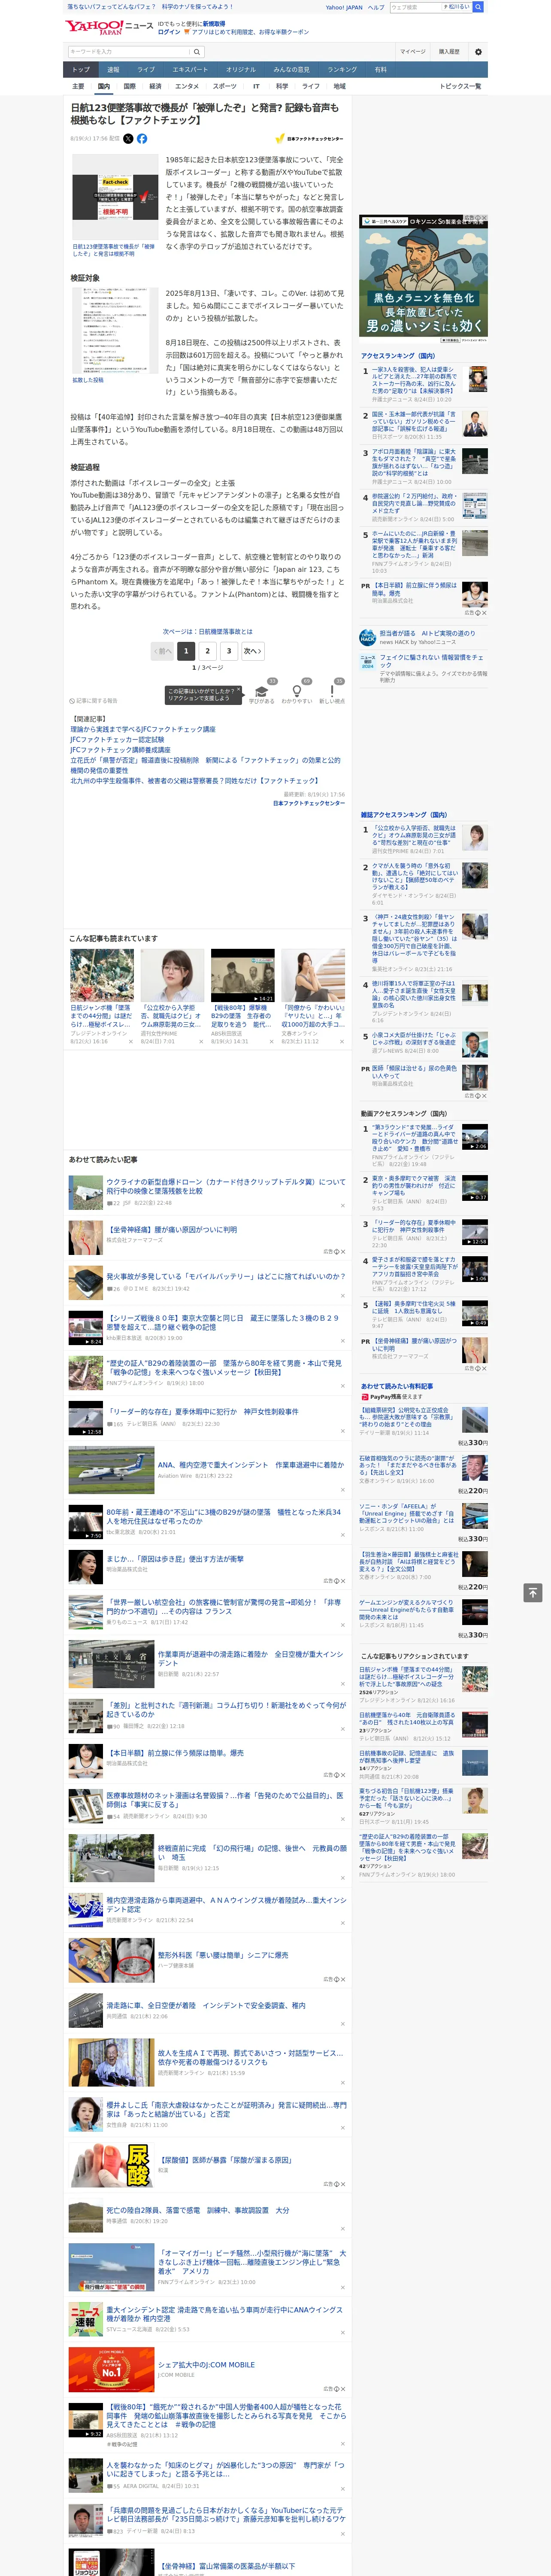Viewport: 551px width, 2576px height.
Task: Go to article page 3
Action: (229, 651)
